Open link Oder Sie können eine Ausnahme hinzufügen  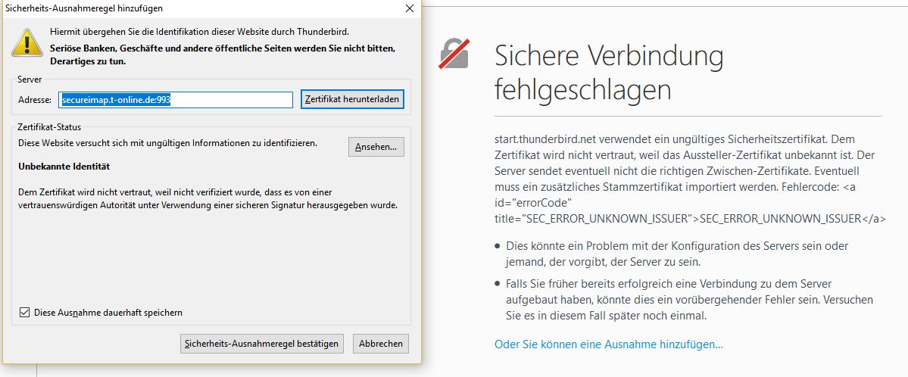[x=609, y=344]
